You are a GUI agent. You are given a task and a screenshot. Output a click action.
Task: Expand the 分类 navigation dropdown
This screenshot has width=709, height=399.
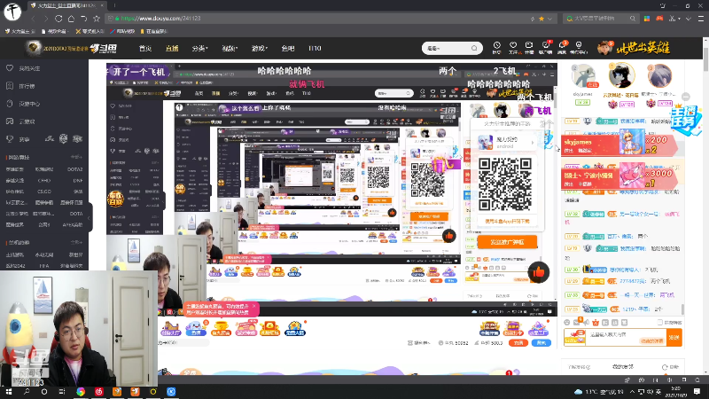[x=199, y=48]
